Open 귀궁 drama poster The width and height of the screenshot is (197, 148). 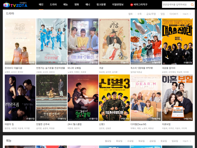point(115,41)
